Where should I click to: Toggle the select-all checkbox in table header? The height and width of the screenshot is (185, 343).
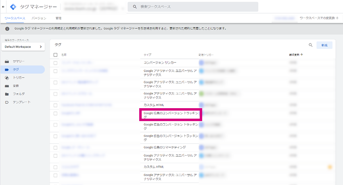coord(56,55)
